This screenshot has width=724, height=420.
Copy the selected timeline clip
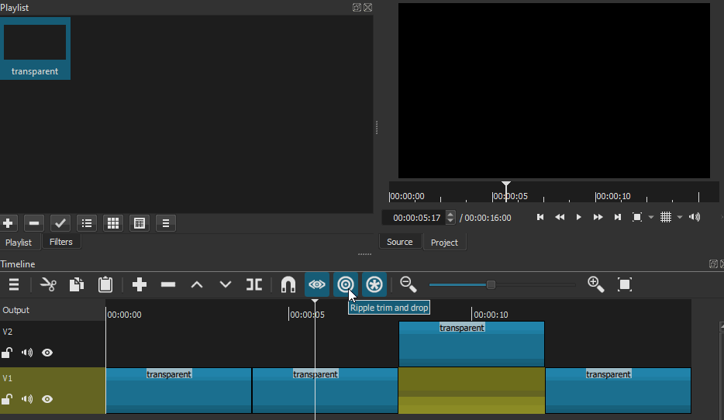coord(77,284)
